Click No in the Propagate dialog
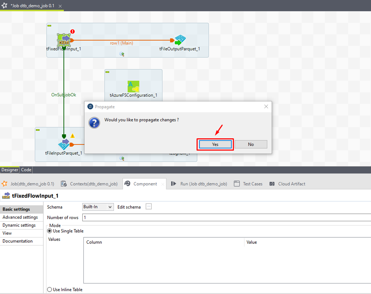This screenshot has width=371, height=294. coord(251,144)
